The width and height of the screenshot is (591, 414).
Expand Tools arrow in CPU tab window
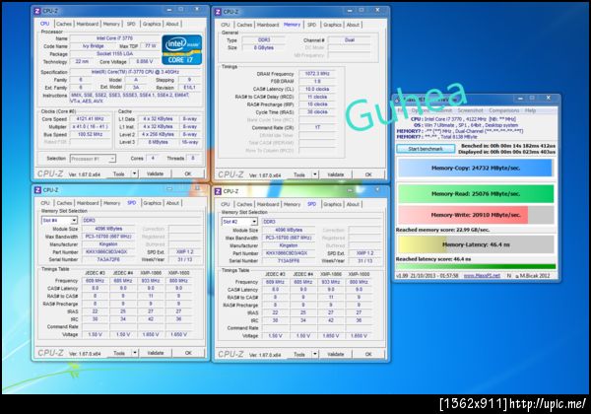coord(134,173)
